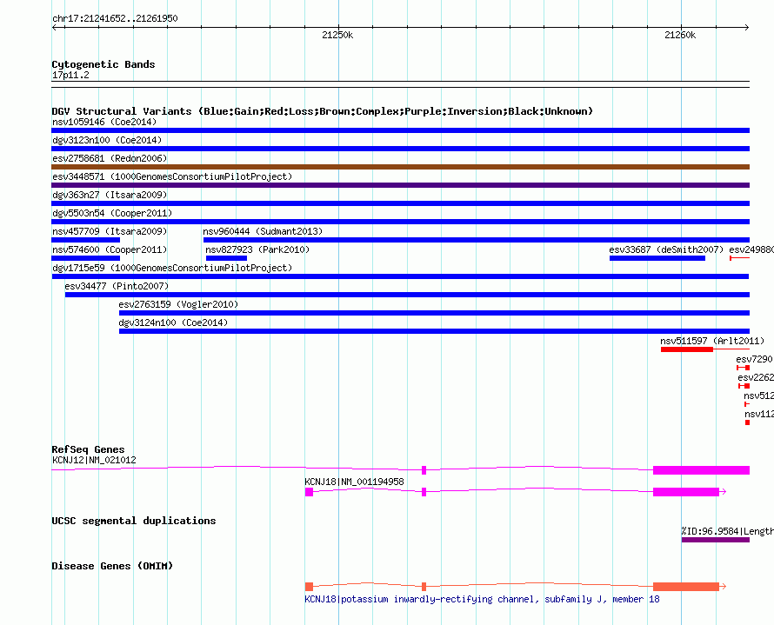
Task: Open variant nsv1059146 (Coe2014)
Action: [400, 130]
